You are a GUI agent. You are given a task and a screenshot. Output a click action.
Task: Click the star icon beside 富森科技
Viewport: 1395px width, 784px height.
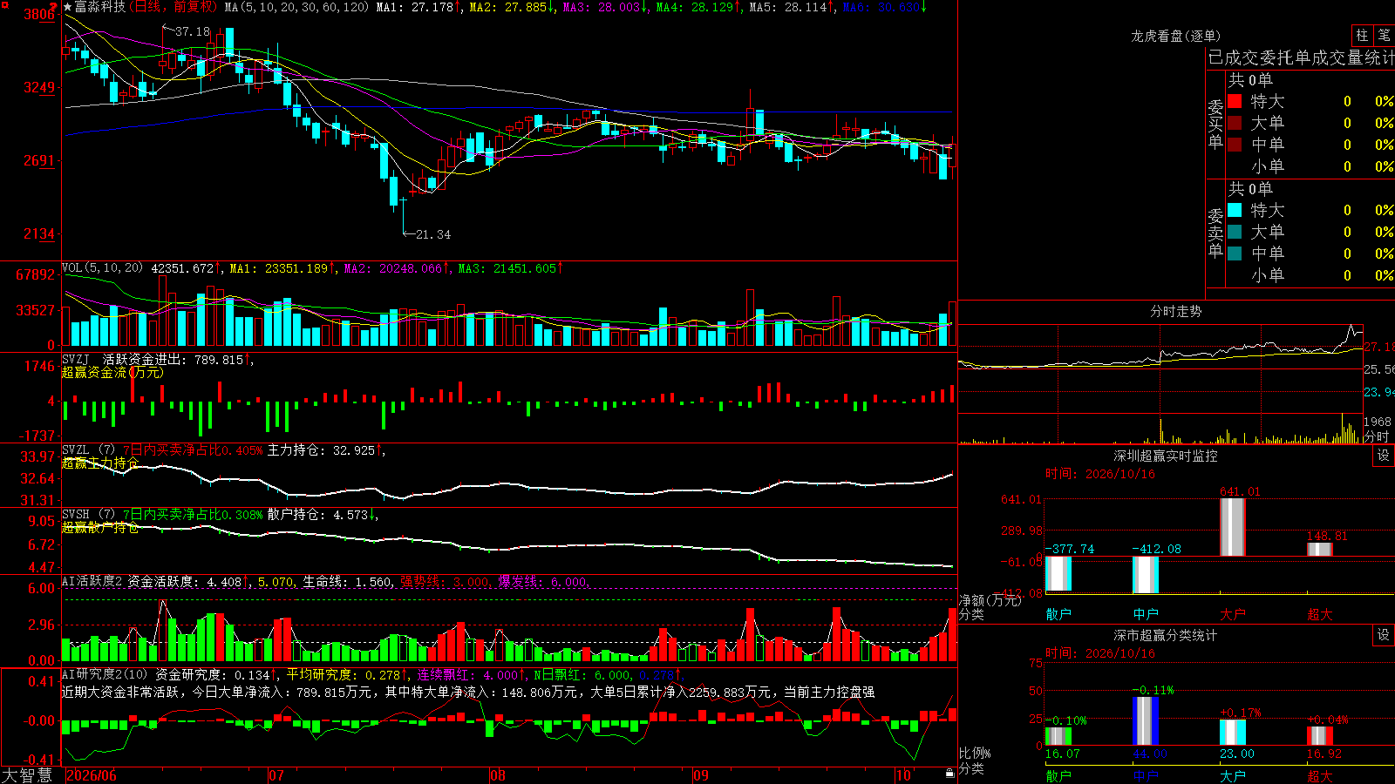tap(68, 7)
